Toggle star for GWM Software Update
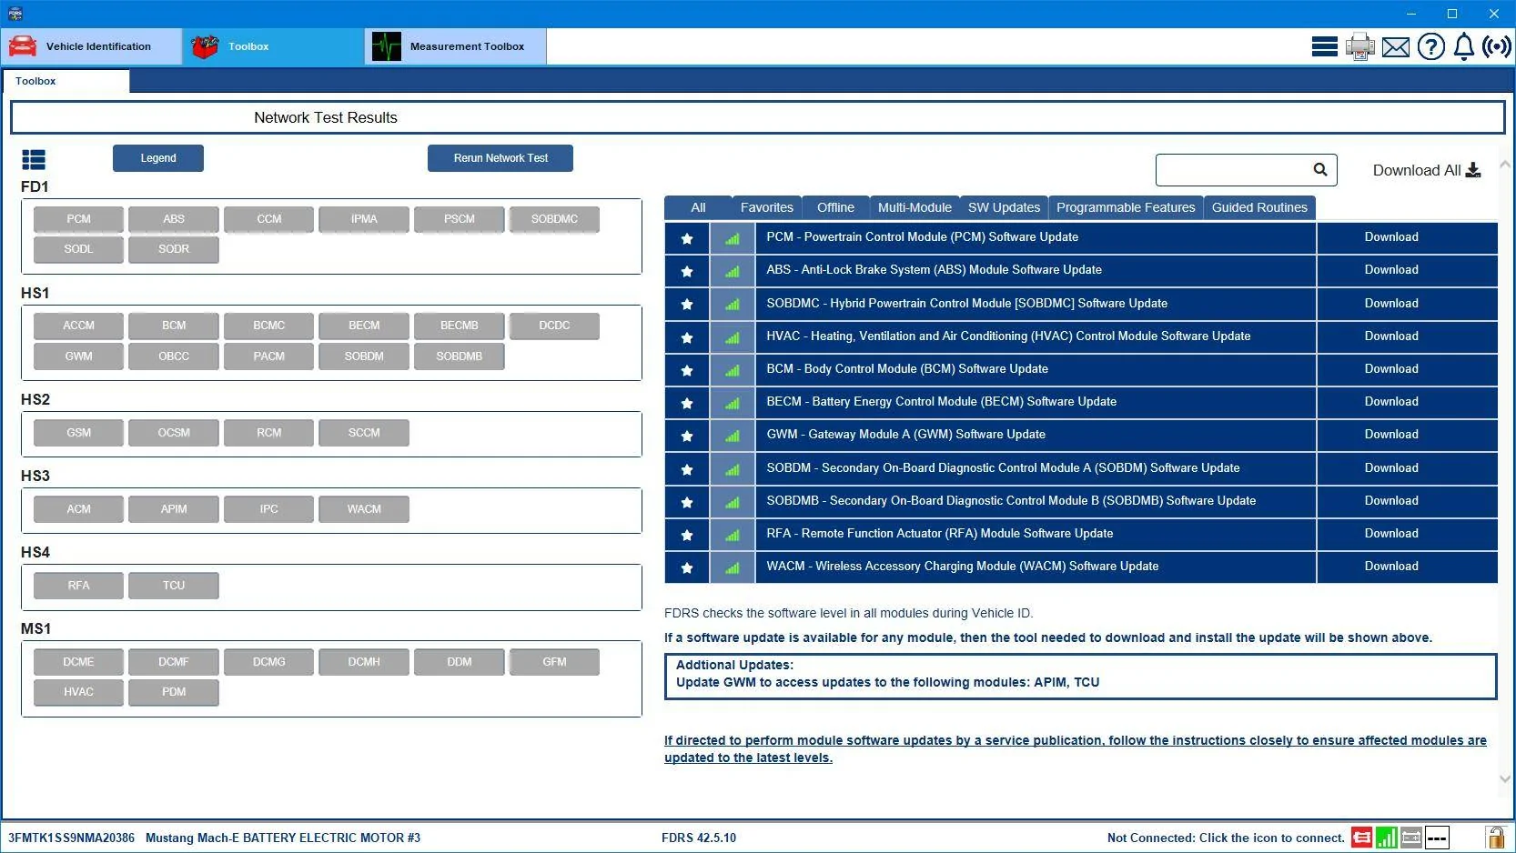1516x853 pixels. coord(687,436)
